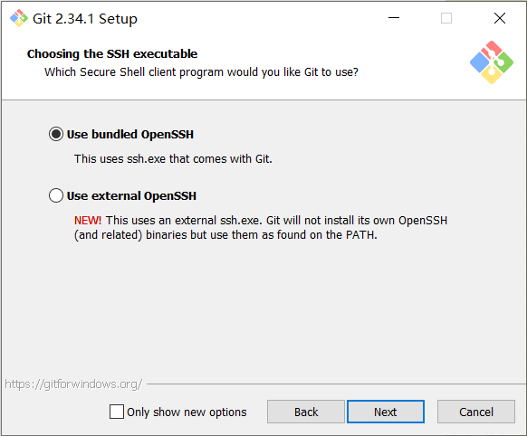The width and height of the screenshot is (527, 436).
Task: Select the Use external OpenSSH radio button
Action: 56,195
